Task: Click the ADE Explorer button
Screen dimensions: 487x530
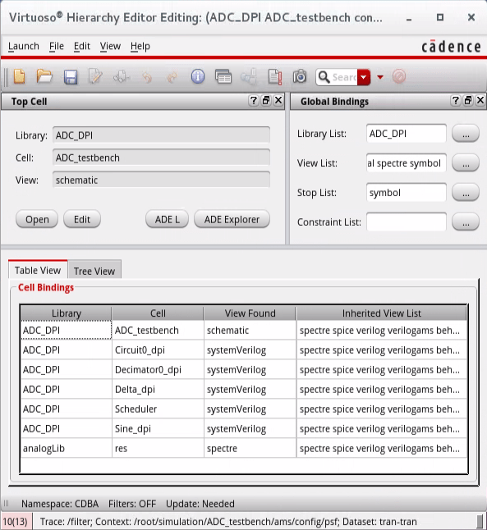Action: (x=232, y=219)
